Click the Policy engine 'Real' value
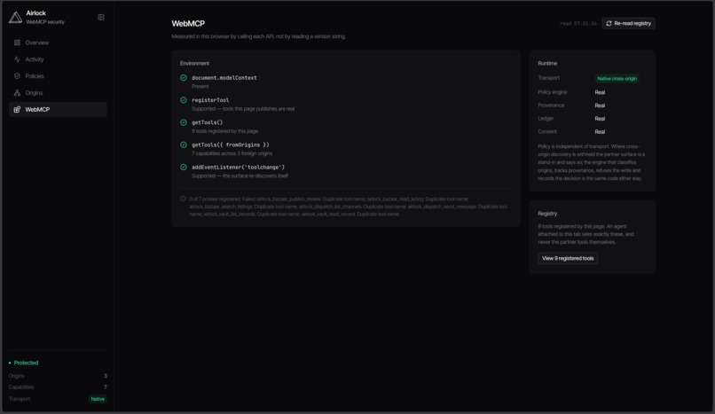The width and height of the screenshot is (715, 414). 600,92
